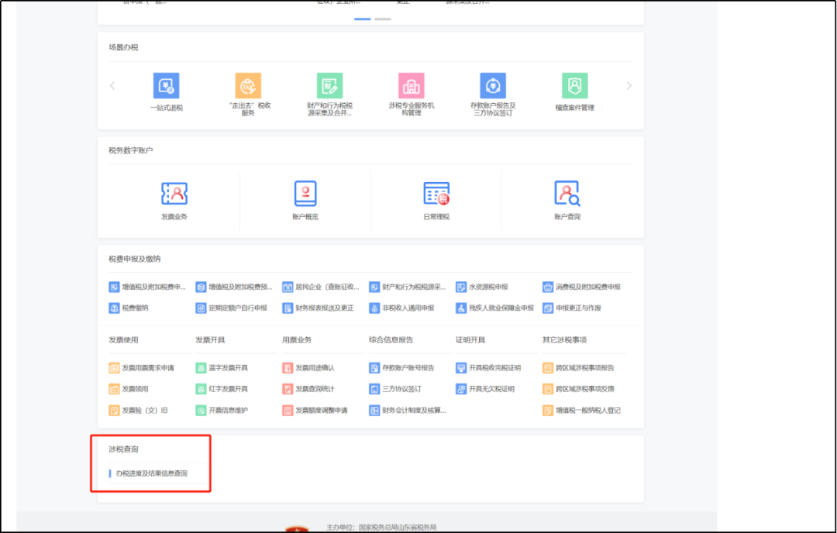The height and width of the screenshot is (533, 837).
Task: Open 财务报表报送及更正
Action: (x=319, y=308)
